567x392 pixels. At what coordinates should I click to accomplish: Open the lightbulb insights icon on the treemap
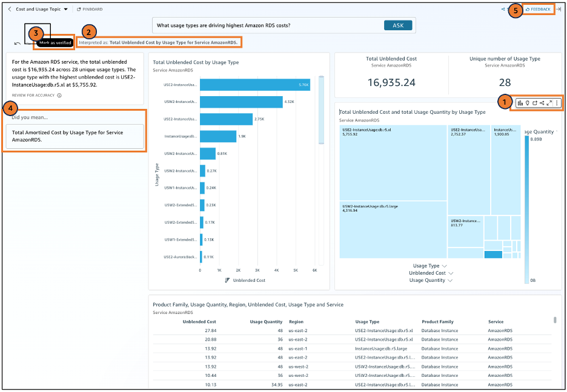pyautogui.click(x=527, y=103)
